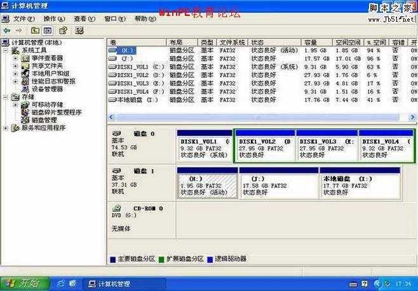Click the 计算机管理 taskbar button

(125, 284)
